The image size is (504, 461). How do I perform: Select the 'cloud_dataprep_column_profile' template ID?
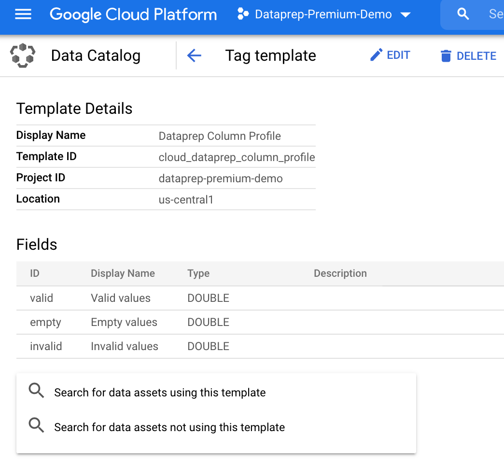point(237,157)
